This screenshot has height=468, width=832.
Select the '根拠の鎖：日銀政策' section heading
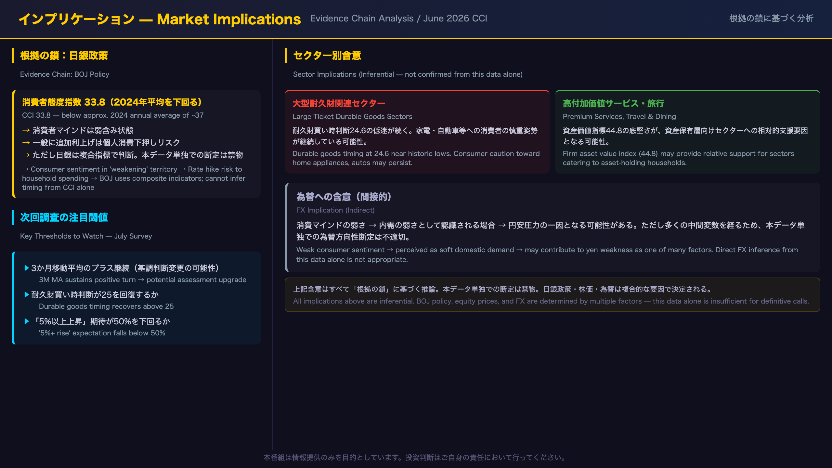(64, 56)
